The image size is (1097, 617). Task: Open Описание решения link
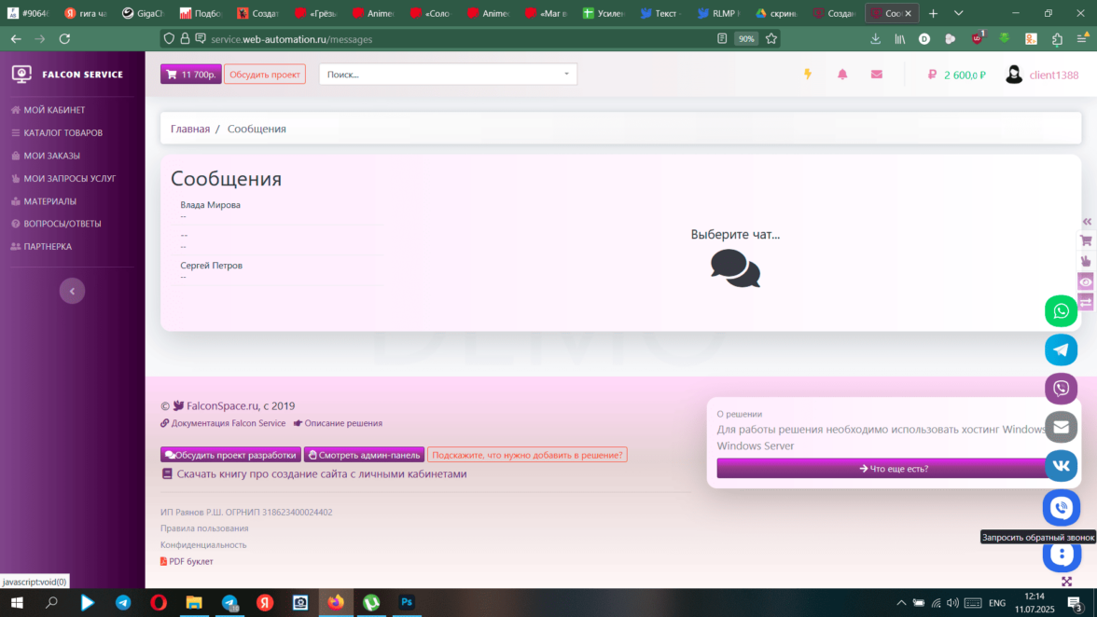338,423
